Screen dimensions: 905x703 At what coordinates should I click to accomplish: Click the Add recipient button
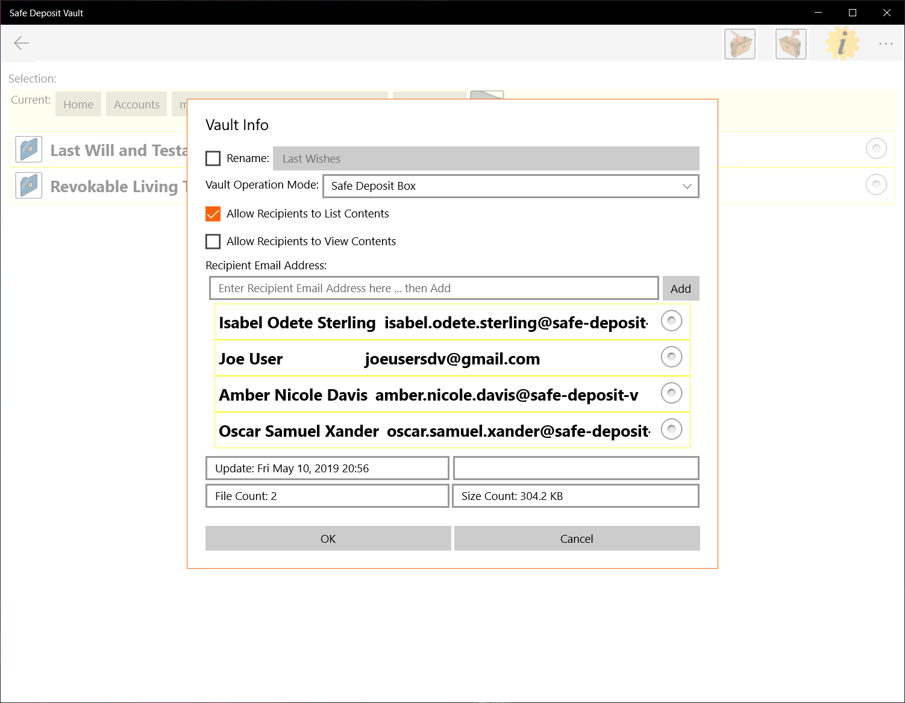click(x=681, y=289)
